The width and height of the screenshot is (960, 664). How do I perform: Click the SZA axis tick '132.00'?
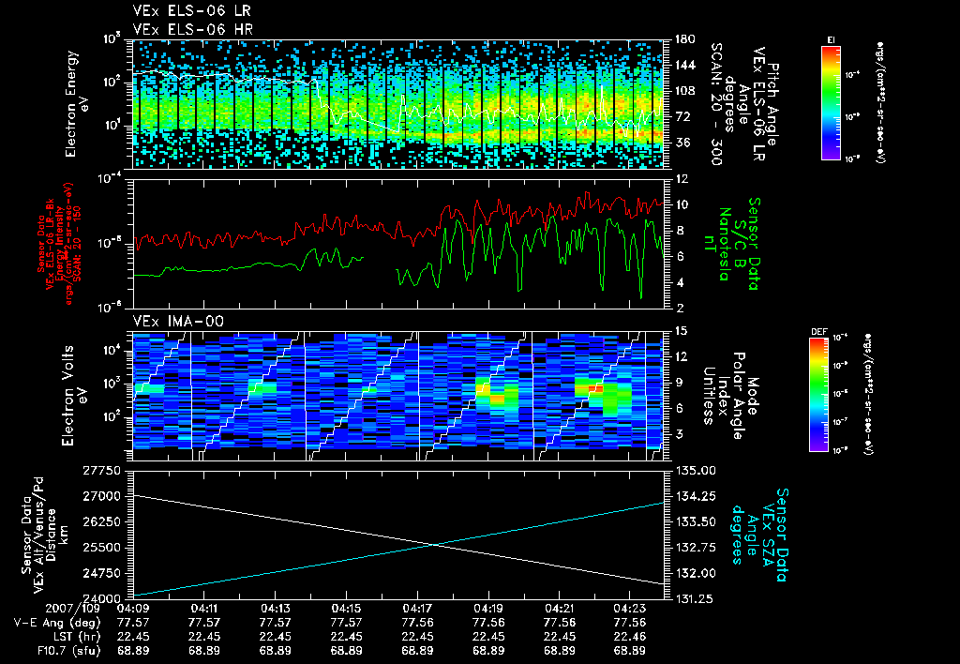(x=697, y=573)
